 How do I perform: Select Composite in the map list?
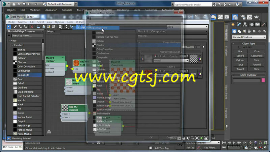tap(27, 75)
